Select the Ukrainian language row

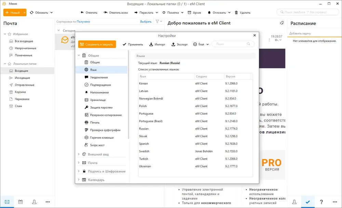[x=195, y=166]
